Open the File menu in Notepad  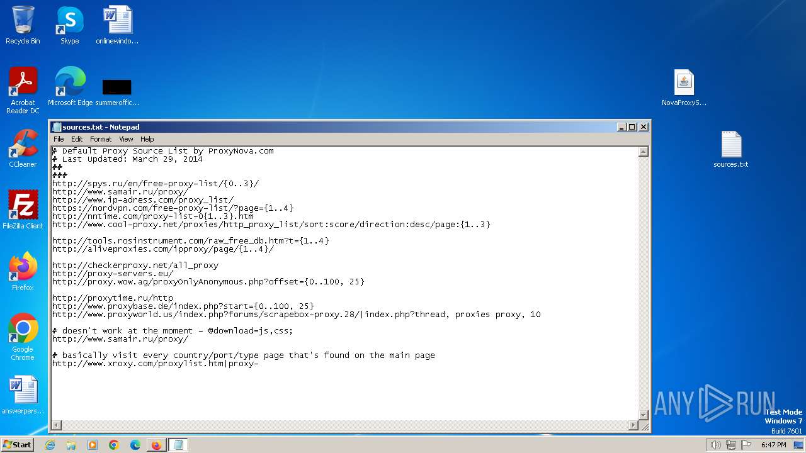(59, 139)
